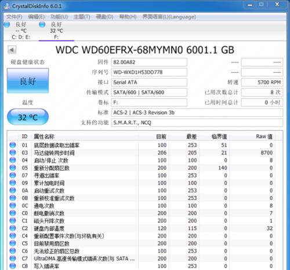290x270 pixels.
Task: Click the firmware field 82.00A82
Action: [x=149, y=62]
